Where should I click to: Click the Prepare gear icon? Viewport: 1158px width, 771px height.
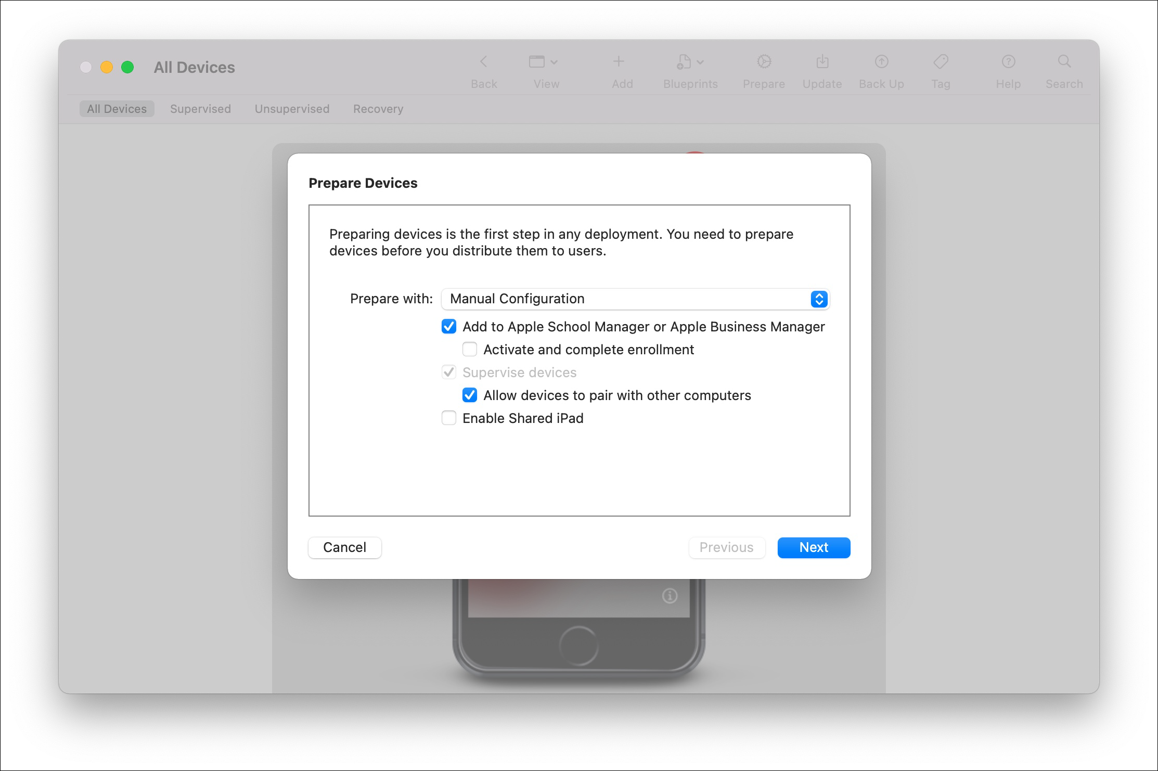pyautogui.click(x=764, y=62)
